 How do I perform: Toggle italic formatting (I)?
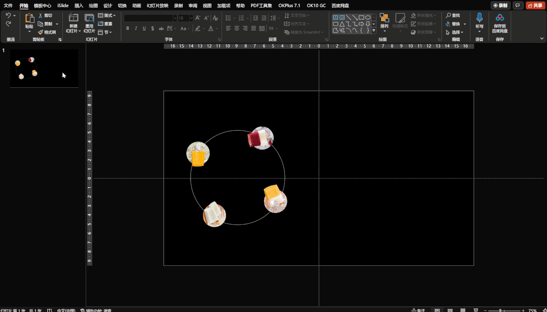pyautogui.click(x=136, y=28)
